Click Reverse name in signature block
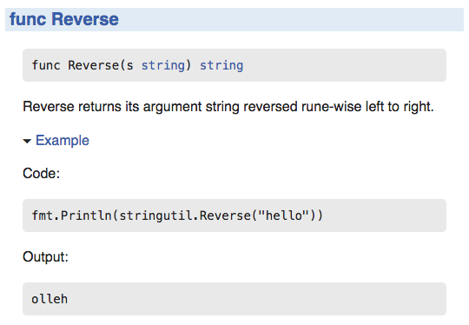 point(93,65)
